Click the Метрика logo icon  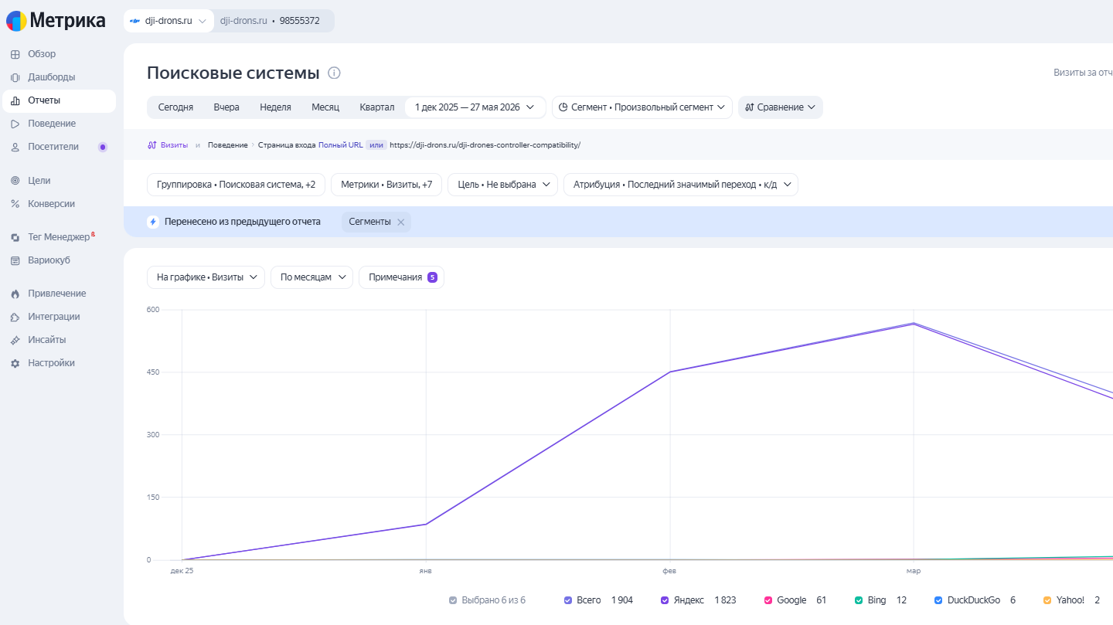16,21
